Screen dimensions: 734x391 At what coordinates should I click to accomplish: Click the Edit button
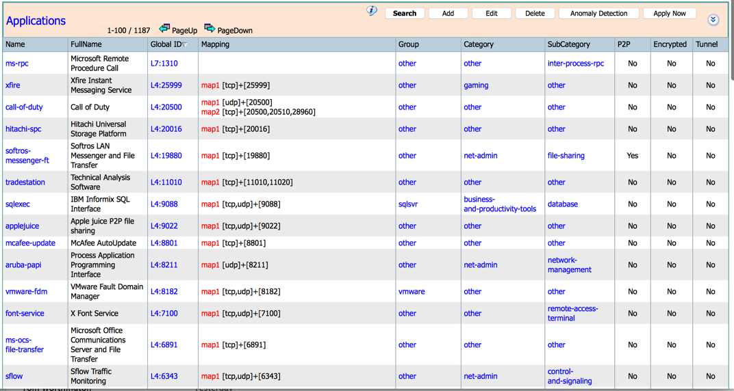pos(492,14)
